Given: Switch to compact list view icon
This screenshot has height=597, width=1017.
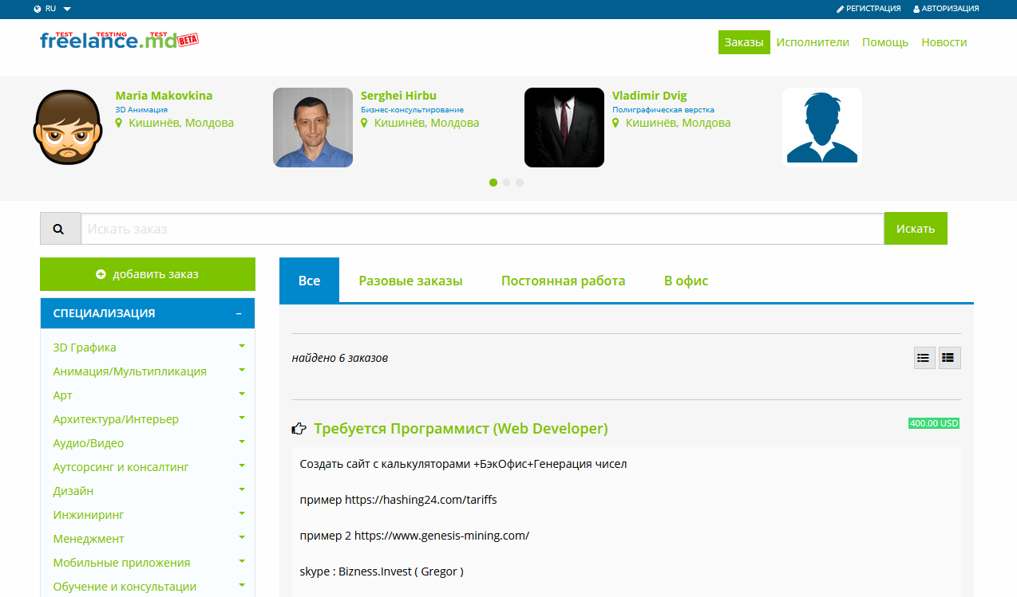Looking at the screenshot, I should point(924,358).
